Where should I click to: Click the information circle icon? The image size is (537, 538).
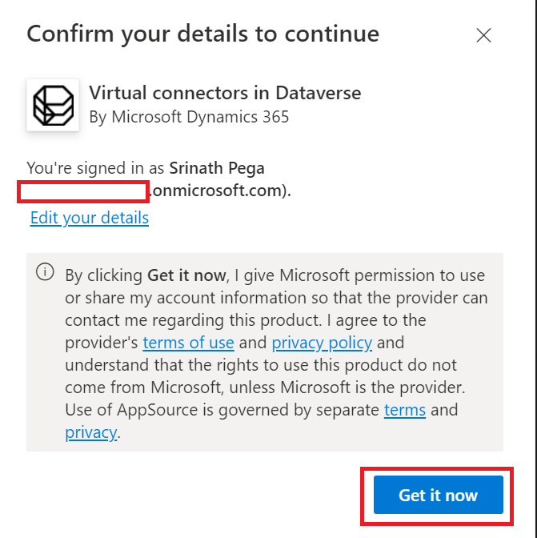tap(45, 273)
